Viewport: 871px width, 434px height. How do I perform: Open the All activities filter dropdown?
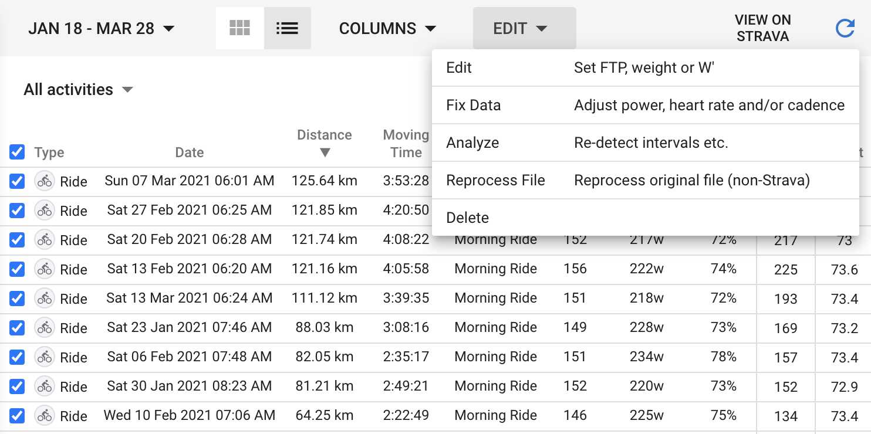78,90
